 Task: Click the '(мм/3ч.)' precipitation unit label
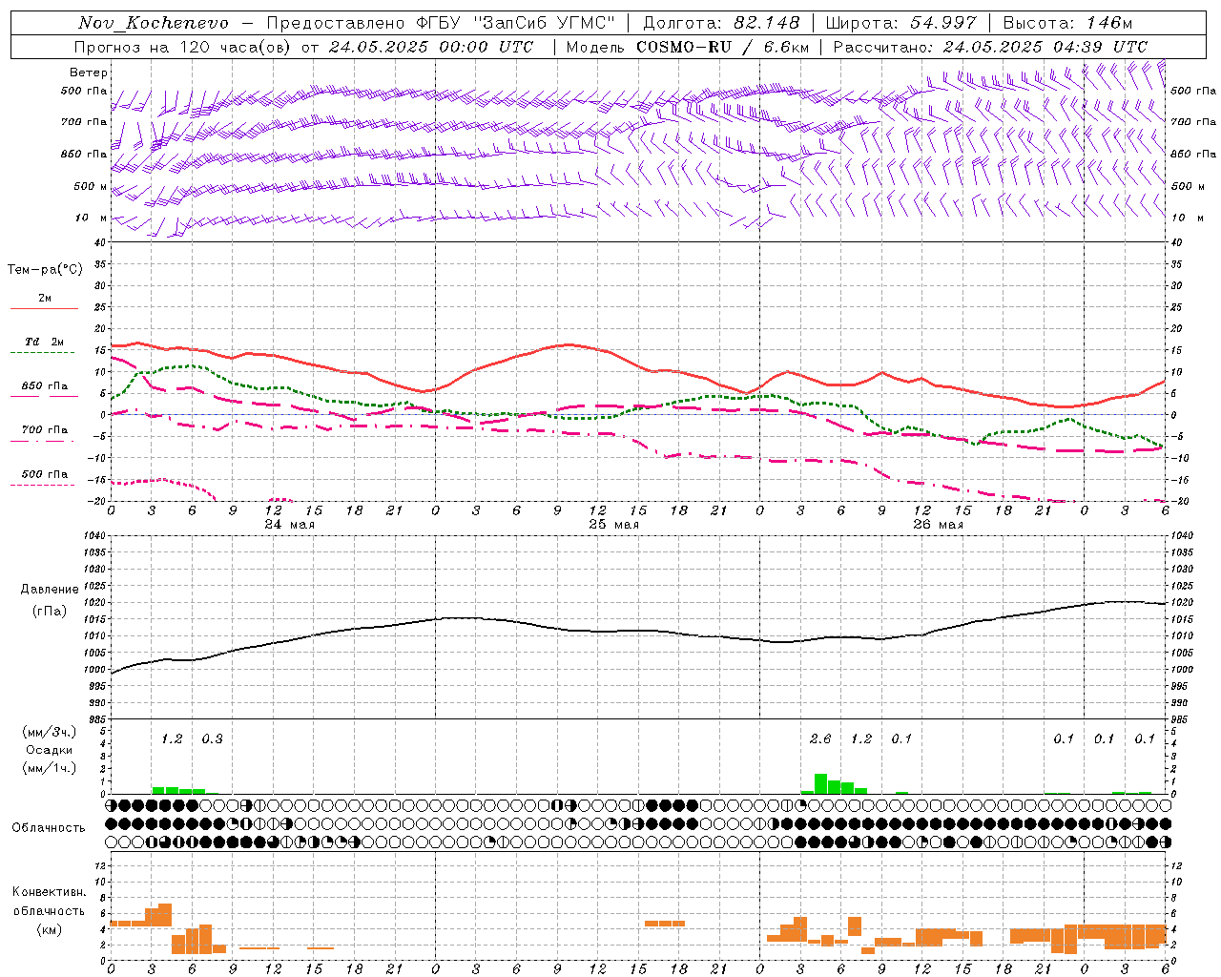pos(49,732)
